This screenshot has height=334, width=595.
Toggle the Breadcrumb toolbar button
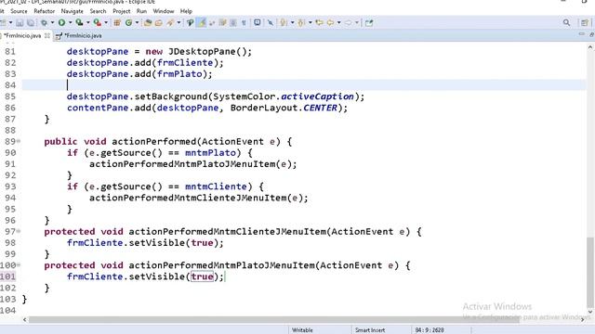[x=190, y=23]
